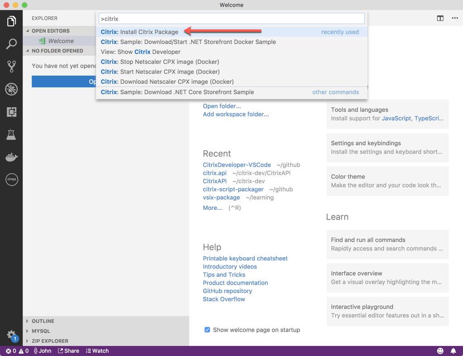Open the Citrix developer view icon

click(11, 180)
